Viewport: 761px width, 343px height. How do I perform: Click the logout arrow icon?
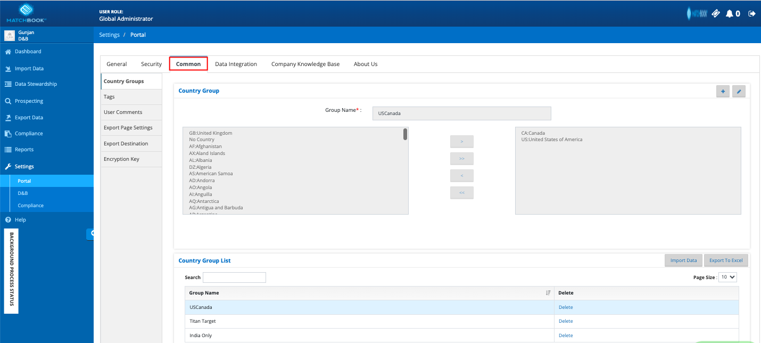752,13
